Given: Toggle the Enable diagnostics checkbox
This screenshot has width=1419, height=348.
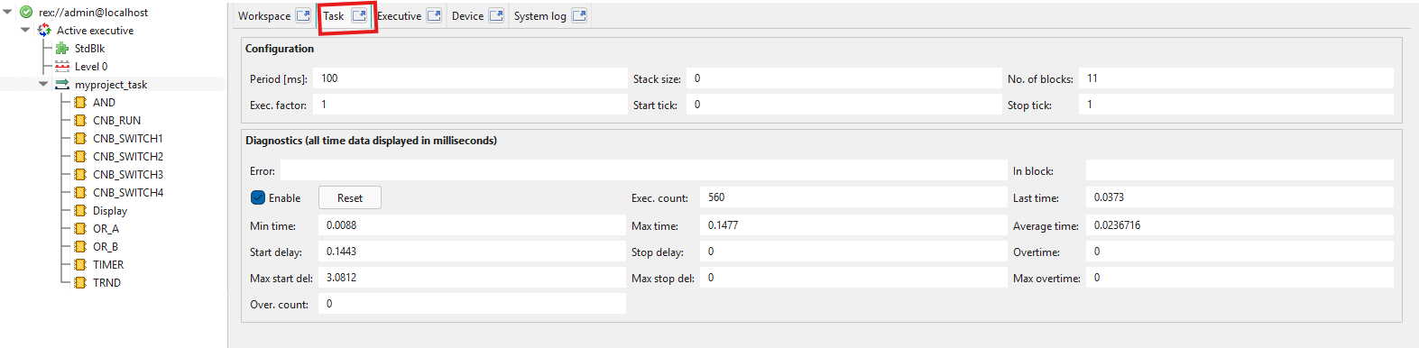Looking at the screenshot, I should [258, 197].
